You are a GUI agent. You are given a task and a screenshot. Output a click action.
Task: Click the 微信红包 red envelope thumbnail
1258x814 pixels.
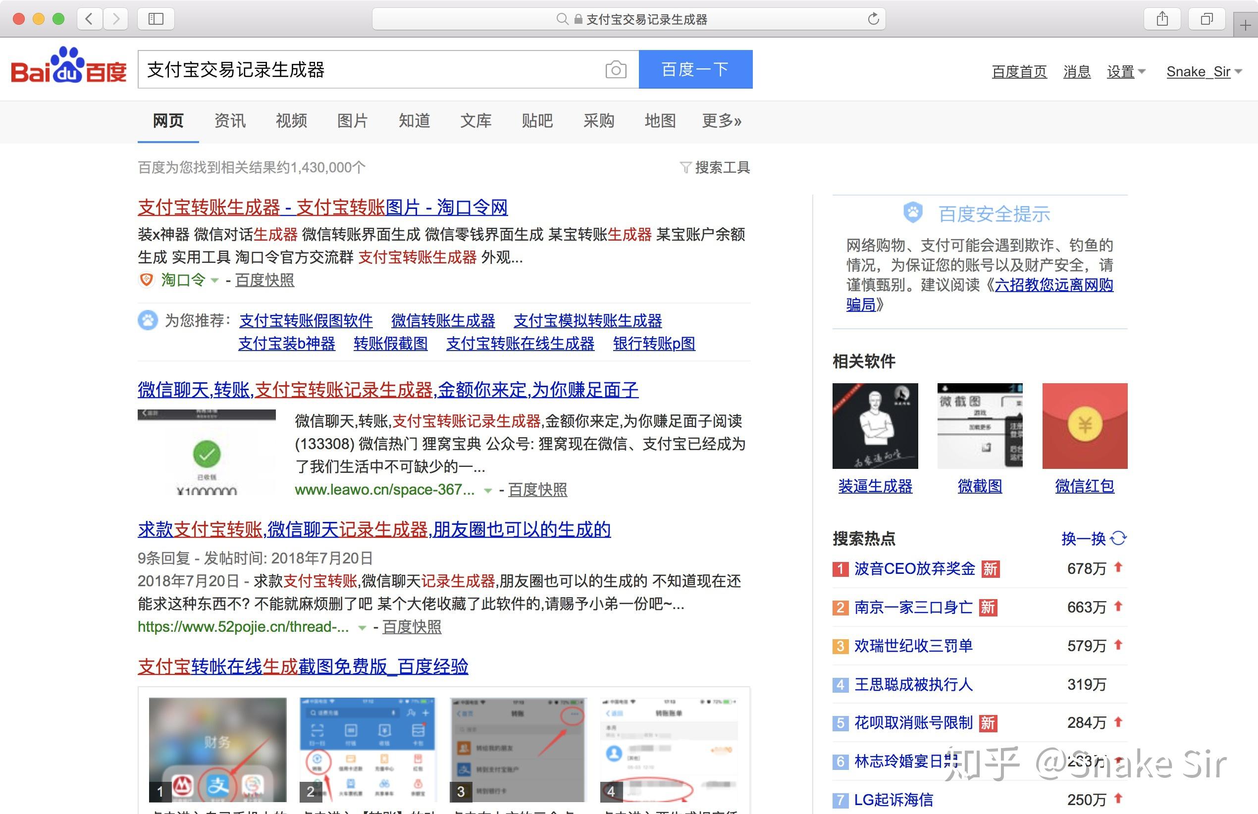point(1085,425)
